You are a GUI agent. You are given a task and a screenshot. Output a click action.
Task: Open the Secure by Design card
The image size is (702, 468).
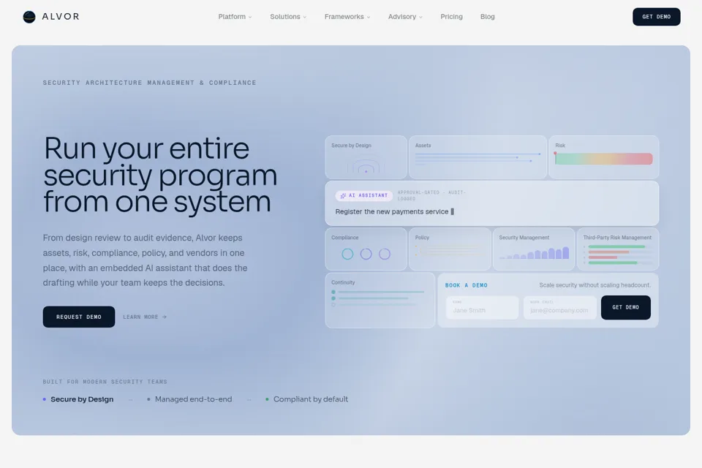click(366, 157)
